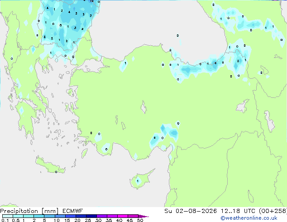The height and width of the screenshot is (222, 287).
Task: Select the 10–15 mm legend color swatch
Action: [x=60, y=216]
